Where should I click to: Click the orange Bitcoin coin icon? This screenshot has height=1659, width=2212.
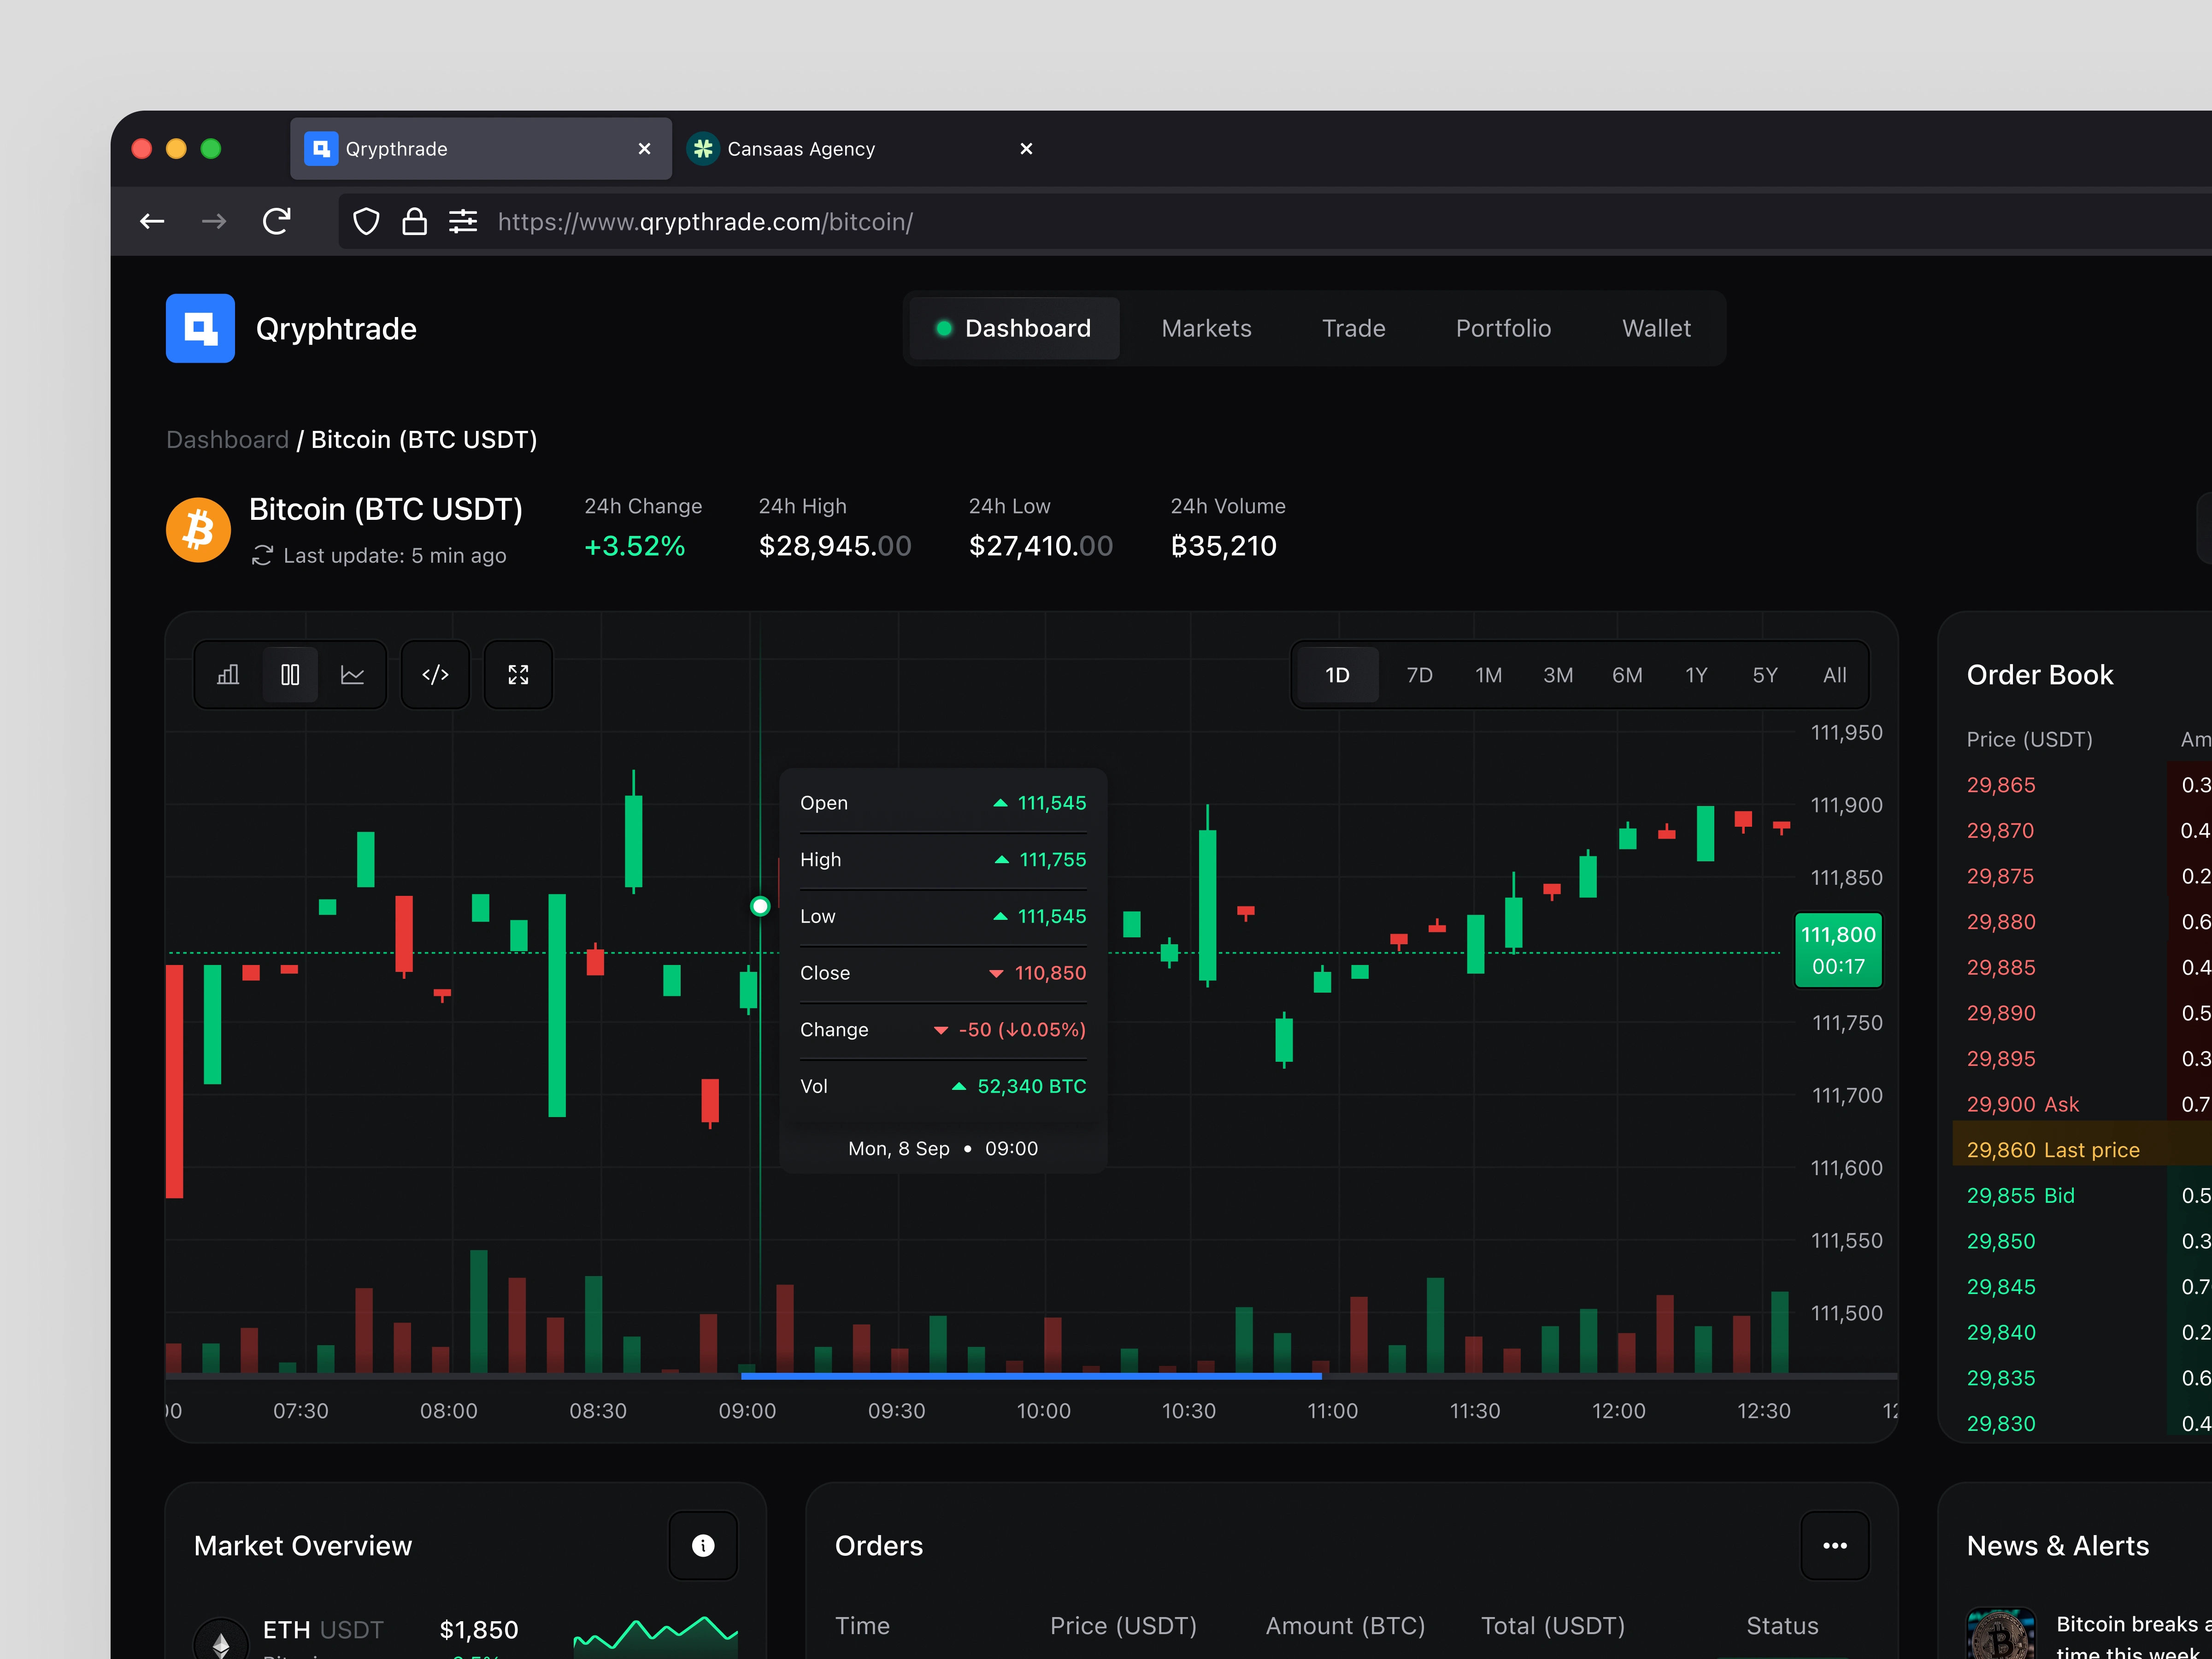198,530
